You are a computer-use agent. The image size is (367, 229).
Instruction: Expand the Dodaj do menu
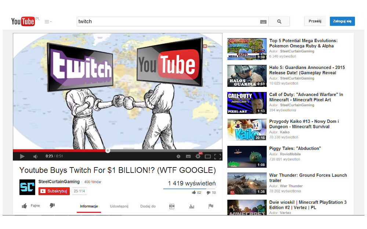pyautogui.click(x=148, y=206)
